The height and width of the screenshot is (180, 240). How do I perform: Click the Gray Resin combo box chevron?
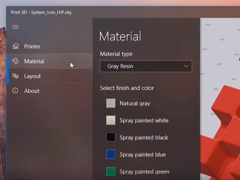pyautogui.click(x=186, y=66)
